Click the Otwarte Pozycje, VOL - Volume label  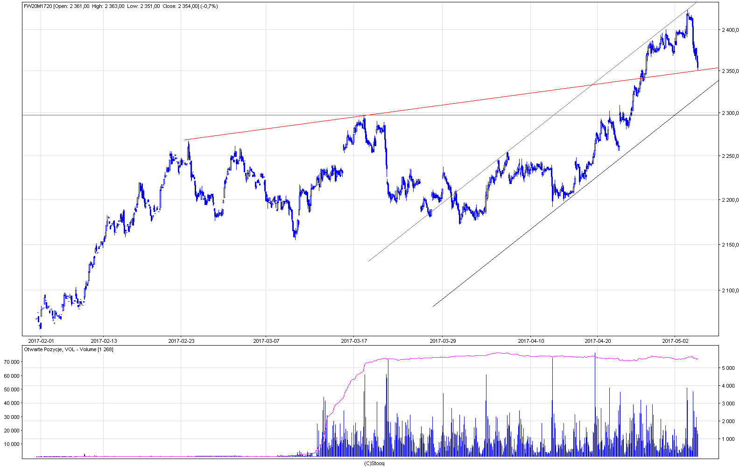coord(68,349)
